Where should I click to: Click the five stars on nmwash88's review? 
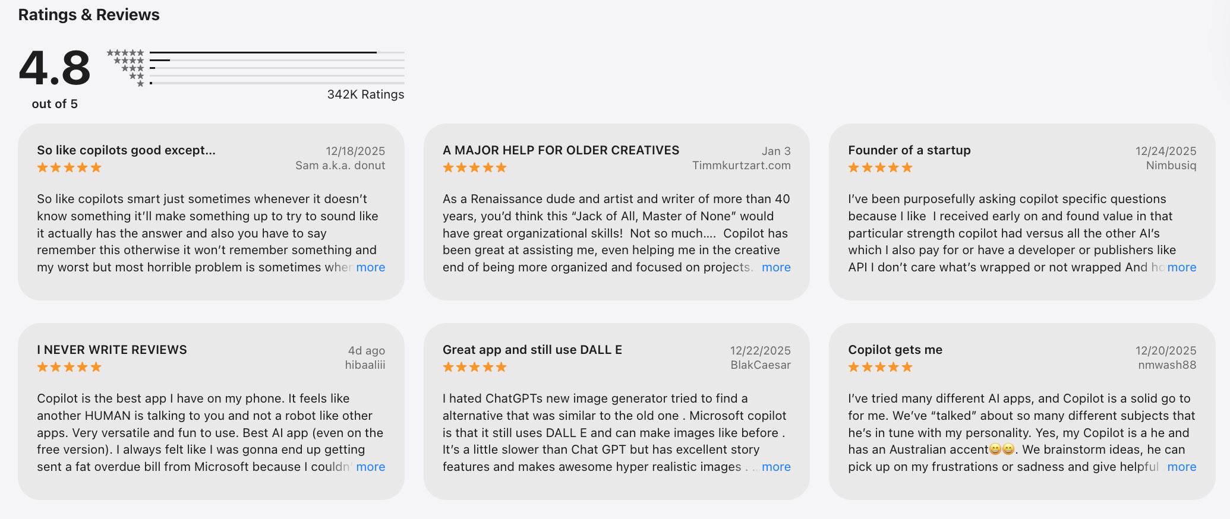click(x=880, y=367)
